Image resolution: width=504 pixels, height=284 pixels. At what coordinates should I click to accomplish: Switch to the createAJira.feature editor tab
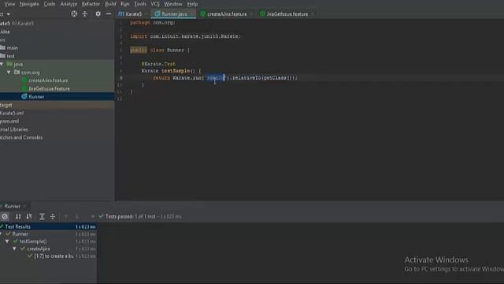point(227,14)
